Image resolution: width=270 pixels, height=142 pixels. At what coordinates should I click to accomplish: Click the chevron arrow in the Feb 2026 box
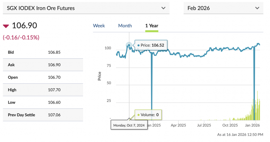coord(257,8)
